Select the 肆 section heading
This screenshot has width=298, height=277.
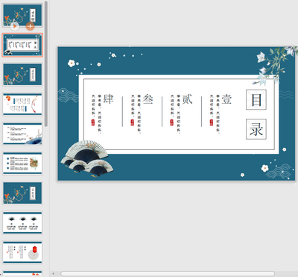click(x=108, y=99)
